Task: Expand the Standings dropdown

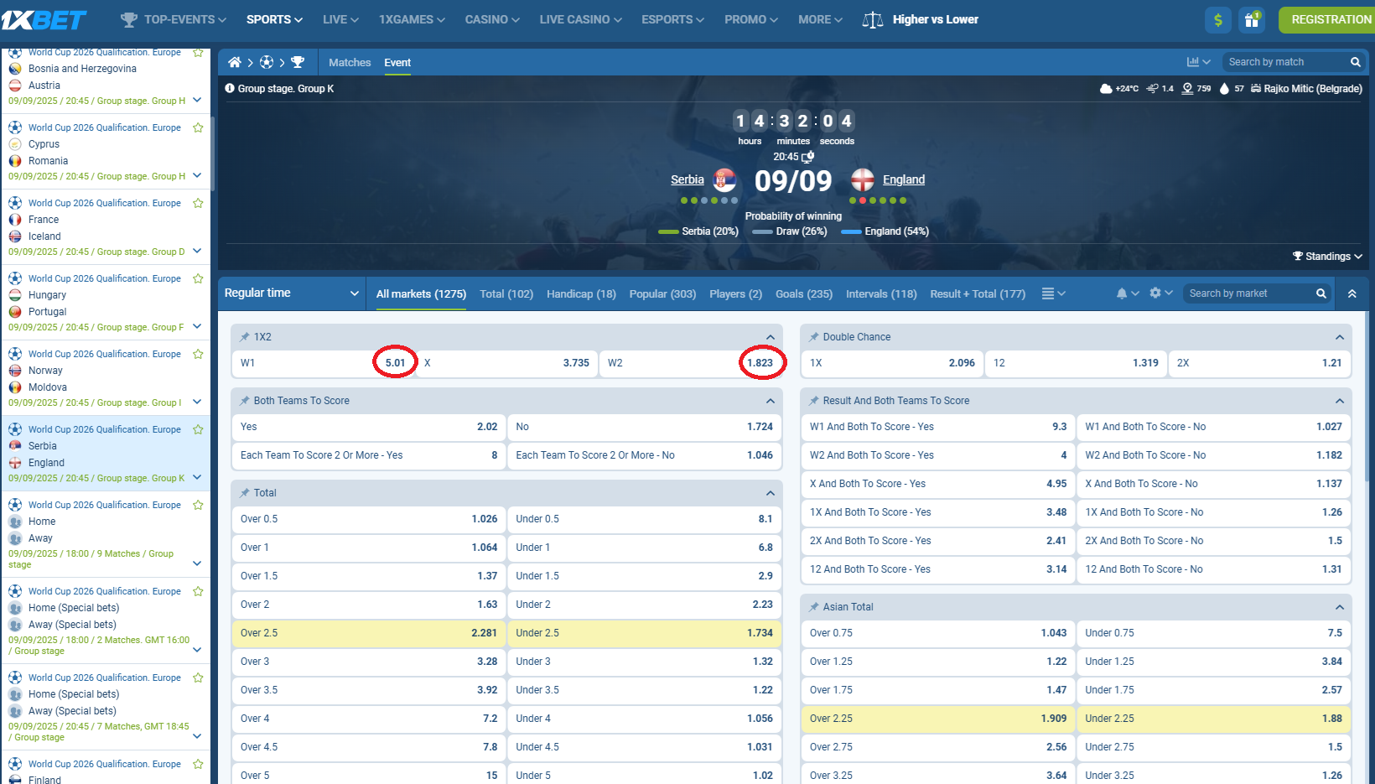Action: coord(1327,257)
